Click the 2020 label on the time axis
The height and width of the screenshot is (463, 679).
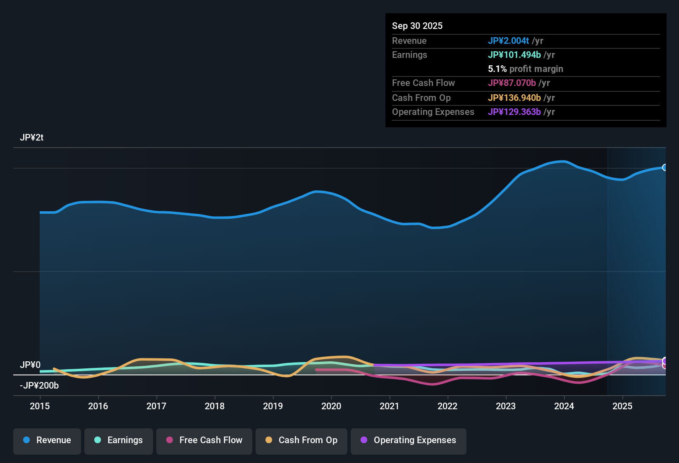(x=331, y=406)
